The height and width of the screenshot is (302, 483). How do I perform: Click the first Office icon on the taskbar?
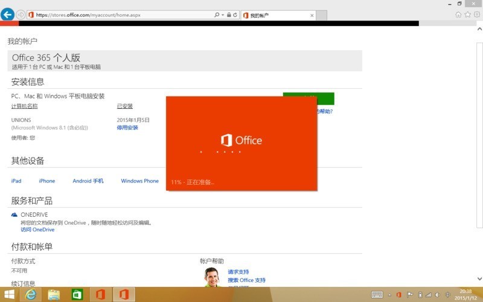pyautogui.click(x=100, y=295)
